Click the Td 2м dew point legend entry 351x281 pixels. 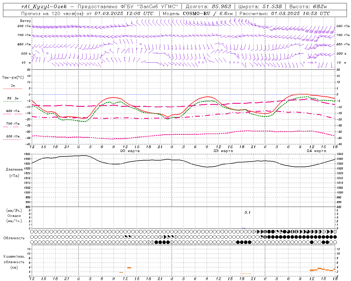[x=13, y=98]
